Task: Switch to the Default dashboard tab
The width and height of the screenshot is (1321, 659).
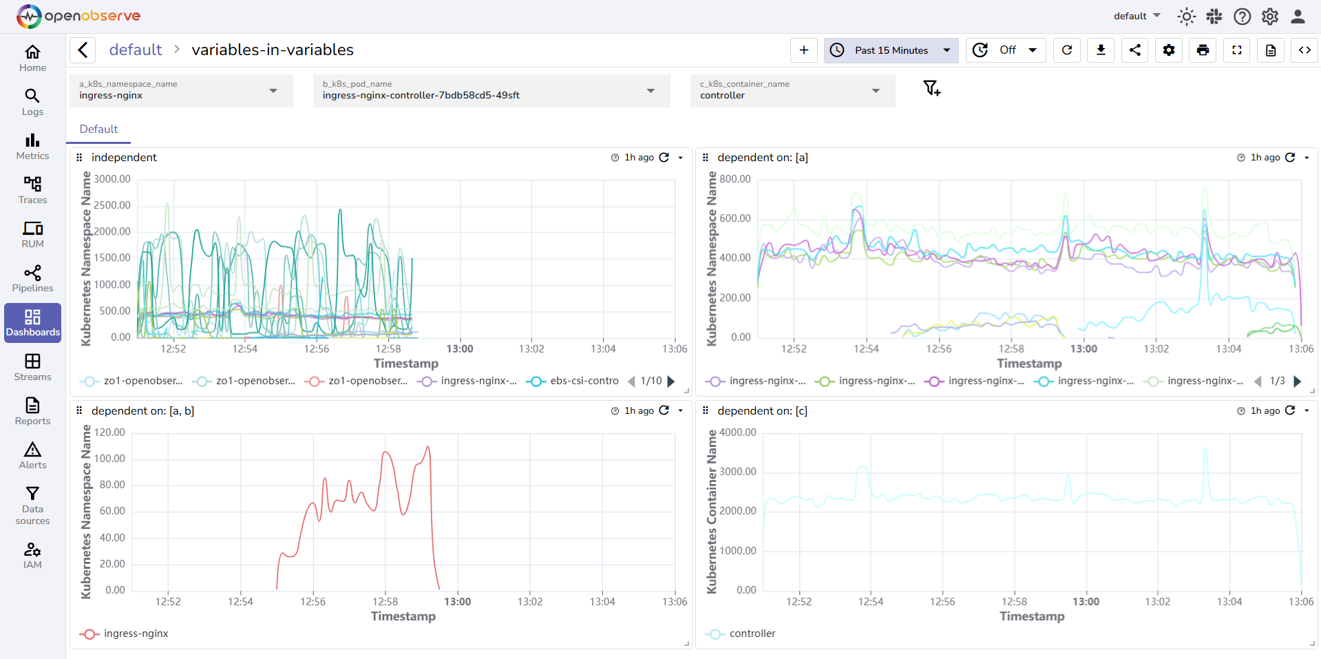Action: coord(98,129)
